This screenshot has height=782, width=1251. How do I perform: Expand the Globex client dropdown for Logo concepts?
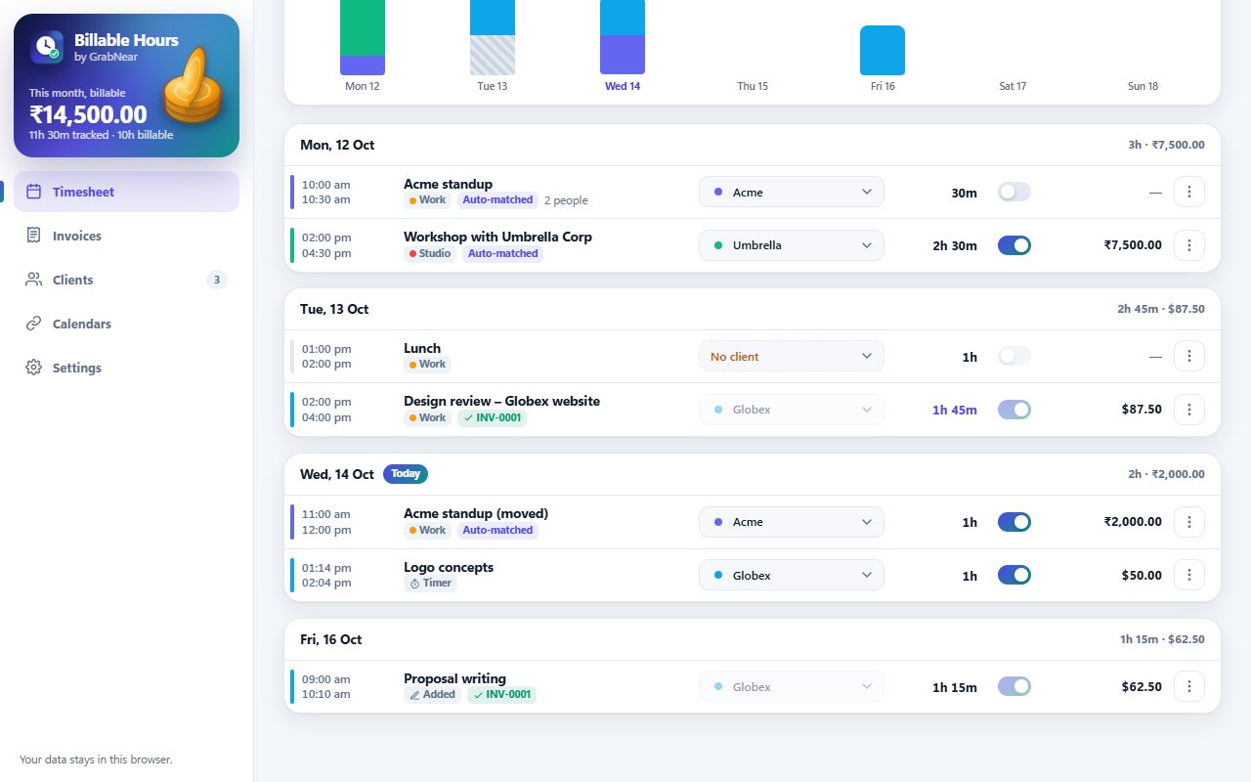tap(792, 575)
